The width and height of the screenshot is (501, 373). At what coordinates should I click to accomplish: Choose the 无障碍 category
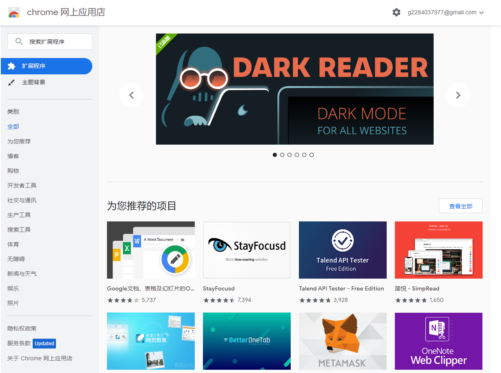tap(16, 259)
